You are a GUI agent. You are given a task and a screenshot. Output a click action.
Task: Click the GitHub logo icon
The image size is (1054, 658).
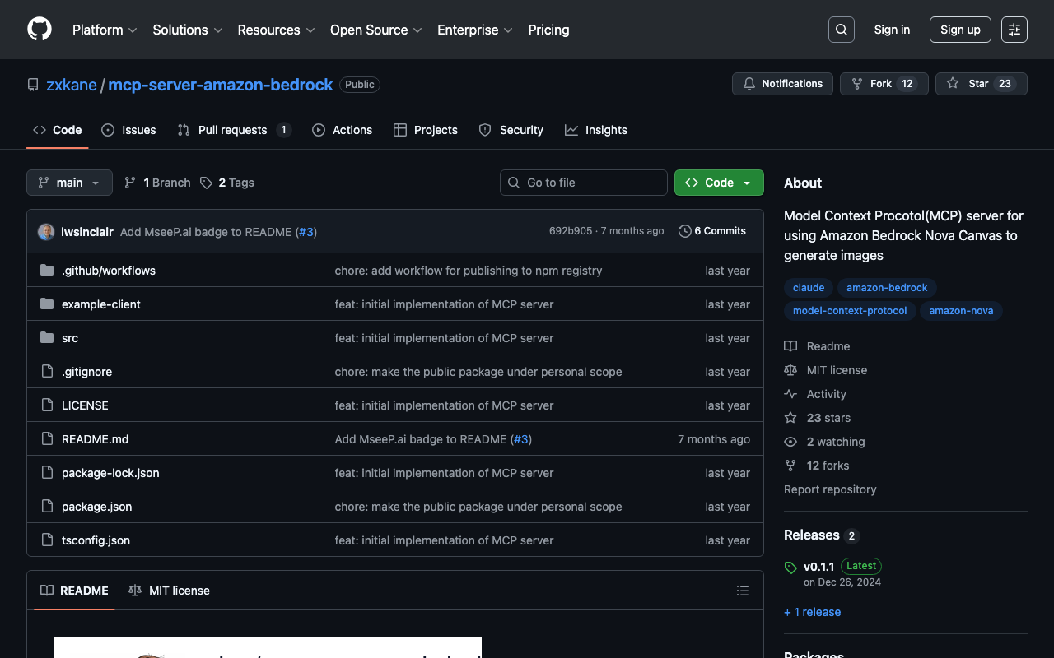[x=40, y=30]
